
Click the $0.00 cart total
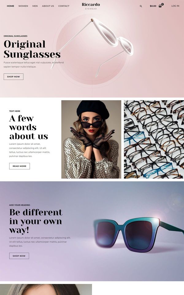pyautogui.click(x=153, y=6)
